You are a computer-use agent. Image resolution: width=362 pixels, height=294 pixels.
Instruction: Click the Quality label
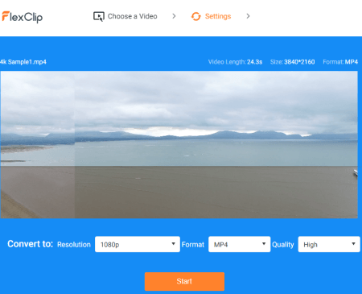[x=283, y=245]
